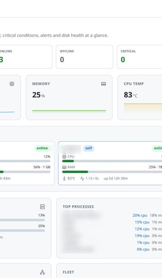Screen dimensions: 162x278
Task: Click the 20% cpu process value
Action: (x=140, y=215)
